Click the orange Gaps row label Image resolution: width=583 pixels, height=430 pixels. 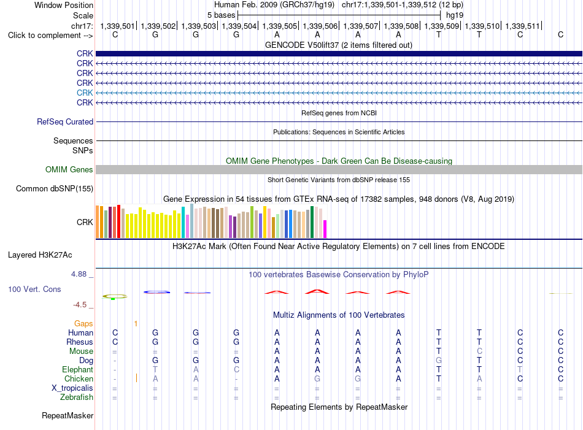coord(83,323)
